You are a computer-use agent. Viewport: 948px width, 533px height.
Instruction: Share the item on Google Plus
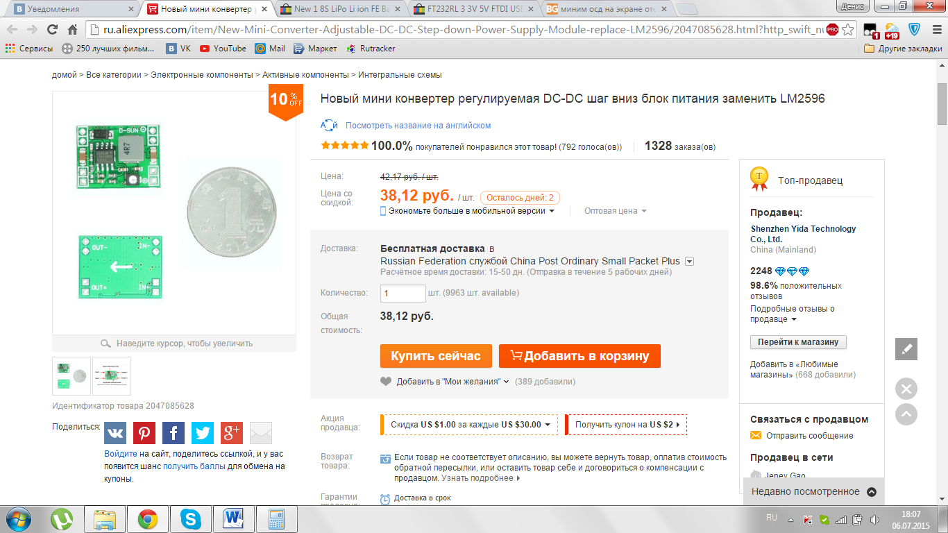232,433
